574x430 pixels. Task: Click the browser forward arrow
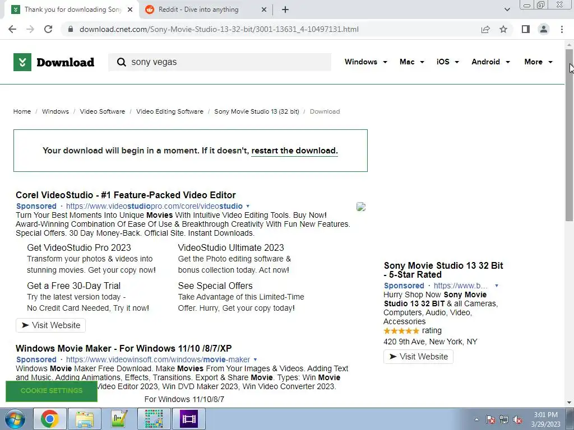(x=30, y=29)
